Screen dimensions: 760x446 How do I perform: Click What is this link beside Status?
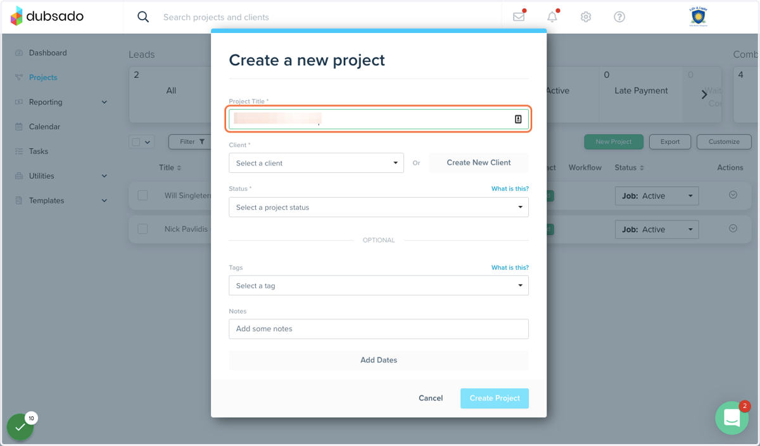[x=510, y=189]
